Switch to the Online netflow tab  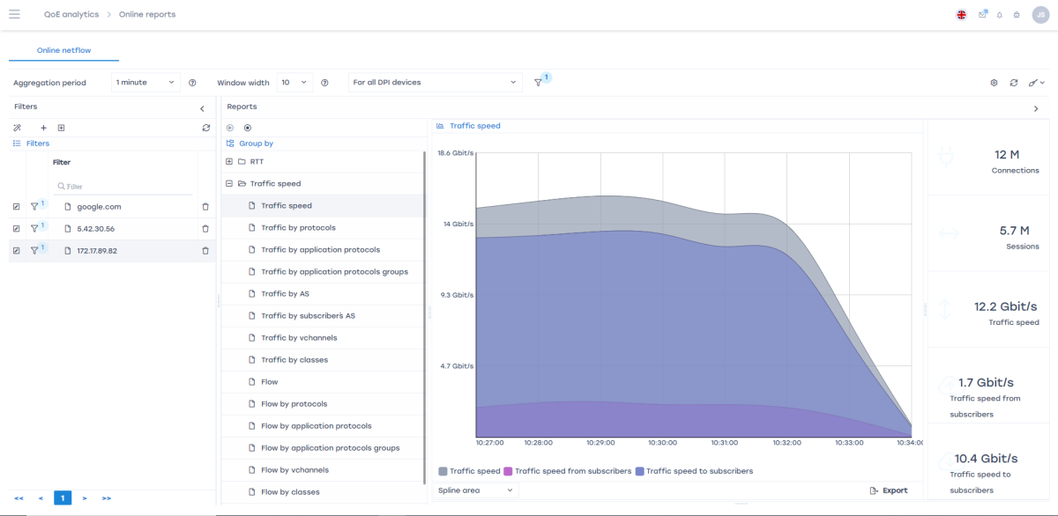click(63, 50)
